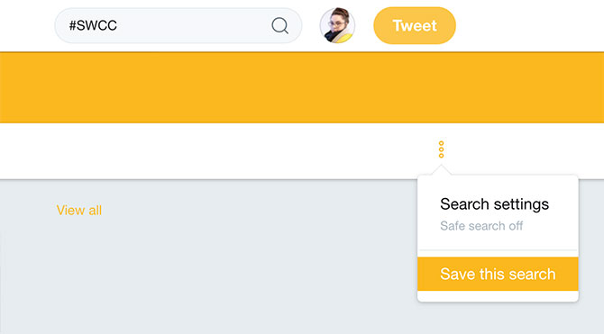
Task: Click the yellow header banner
Action: coord(302,87)
